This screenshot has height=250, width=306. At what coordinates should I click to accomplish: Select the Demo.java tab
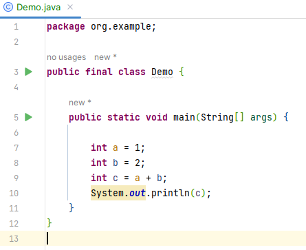[39, 8]
